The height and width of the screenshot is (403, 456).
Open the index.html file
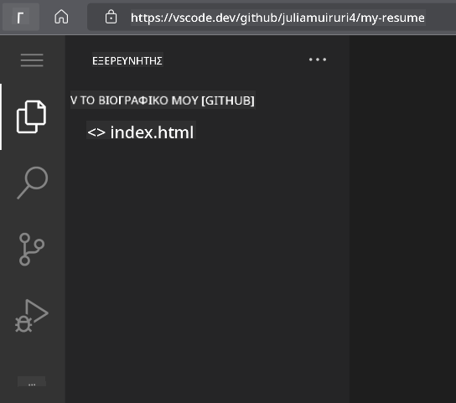click(152, 132)
